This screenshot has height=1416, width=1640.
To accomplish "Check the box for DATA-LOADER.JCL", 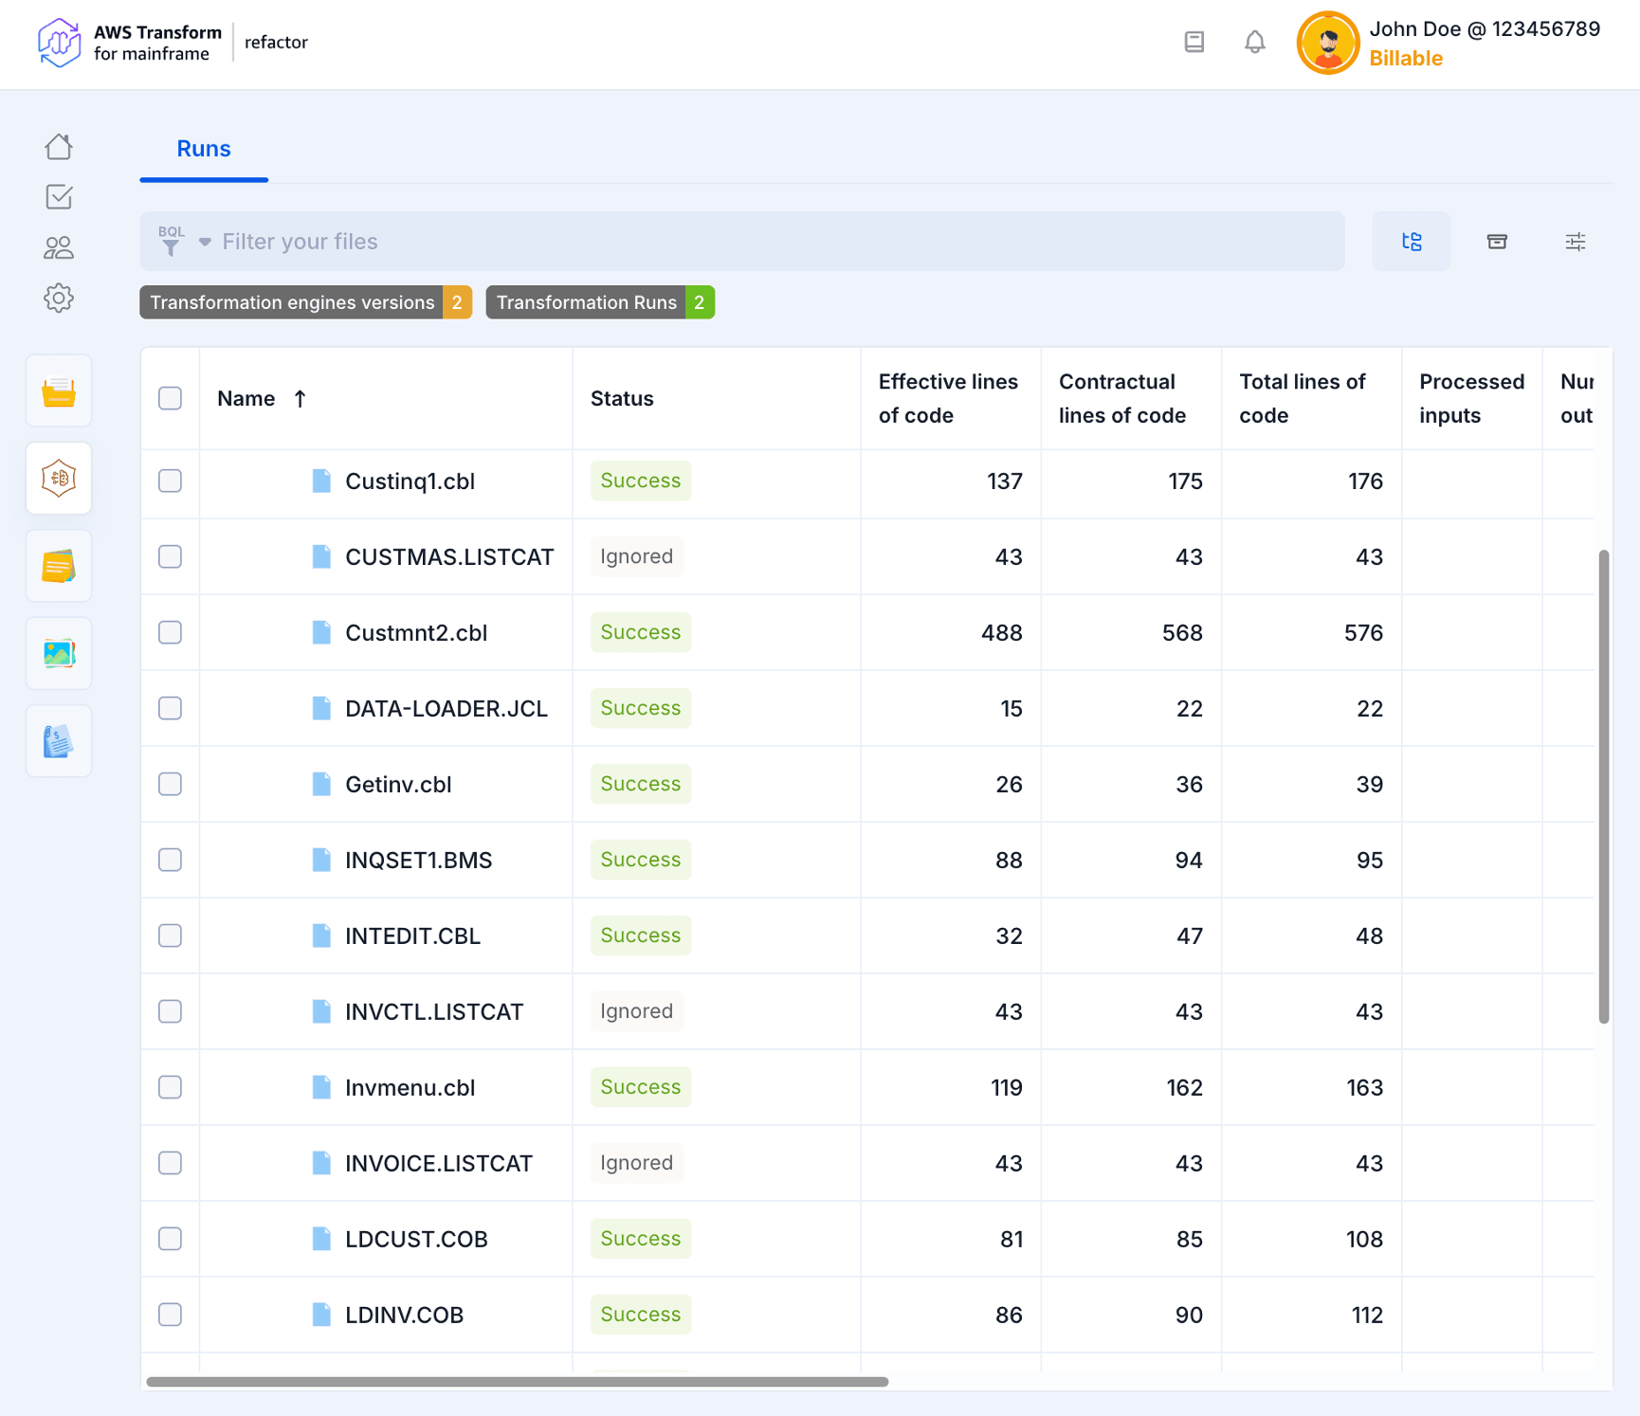I will pos(171,709).
